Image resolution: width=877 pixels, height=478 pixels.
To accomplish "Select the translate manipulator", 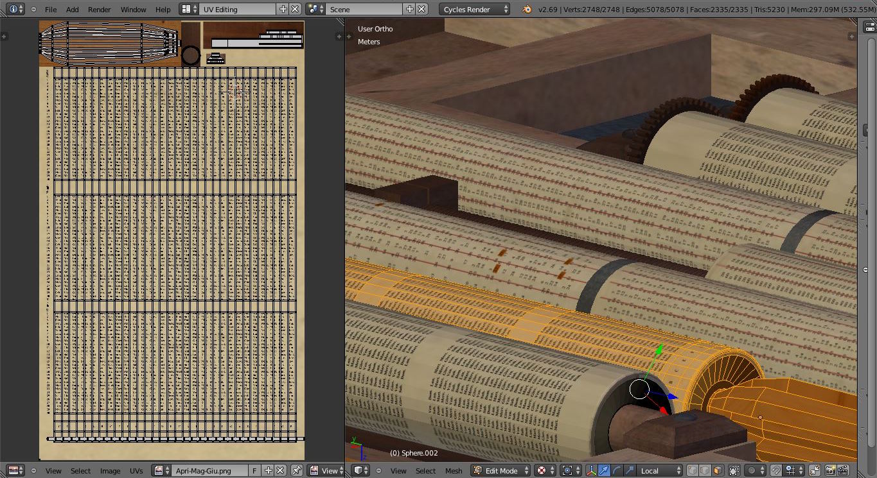I will (604, 470).
